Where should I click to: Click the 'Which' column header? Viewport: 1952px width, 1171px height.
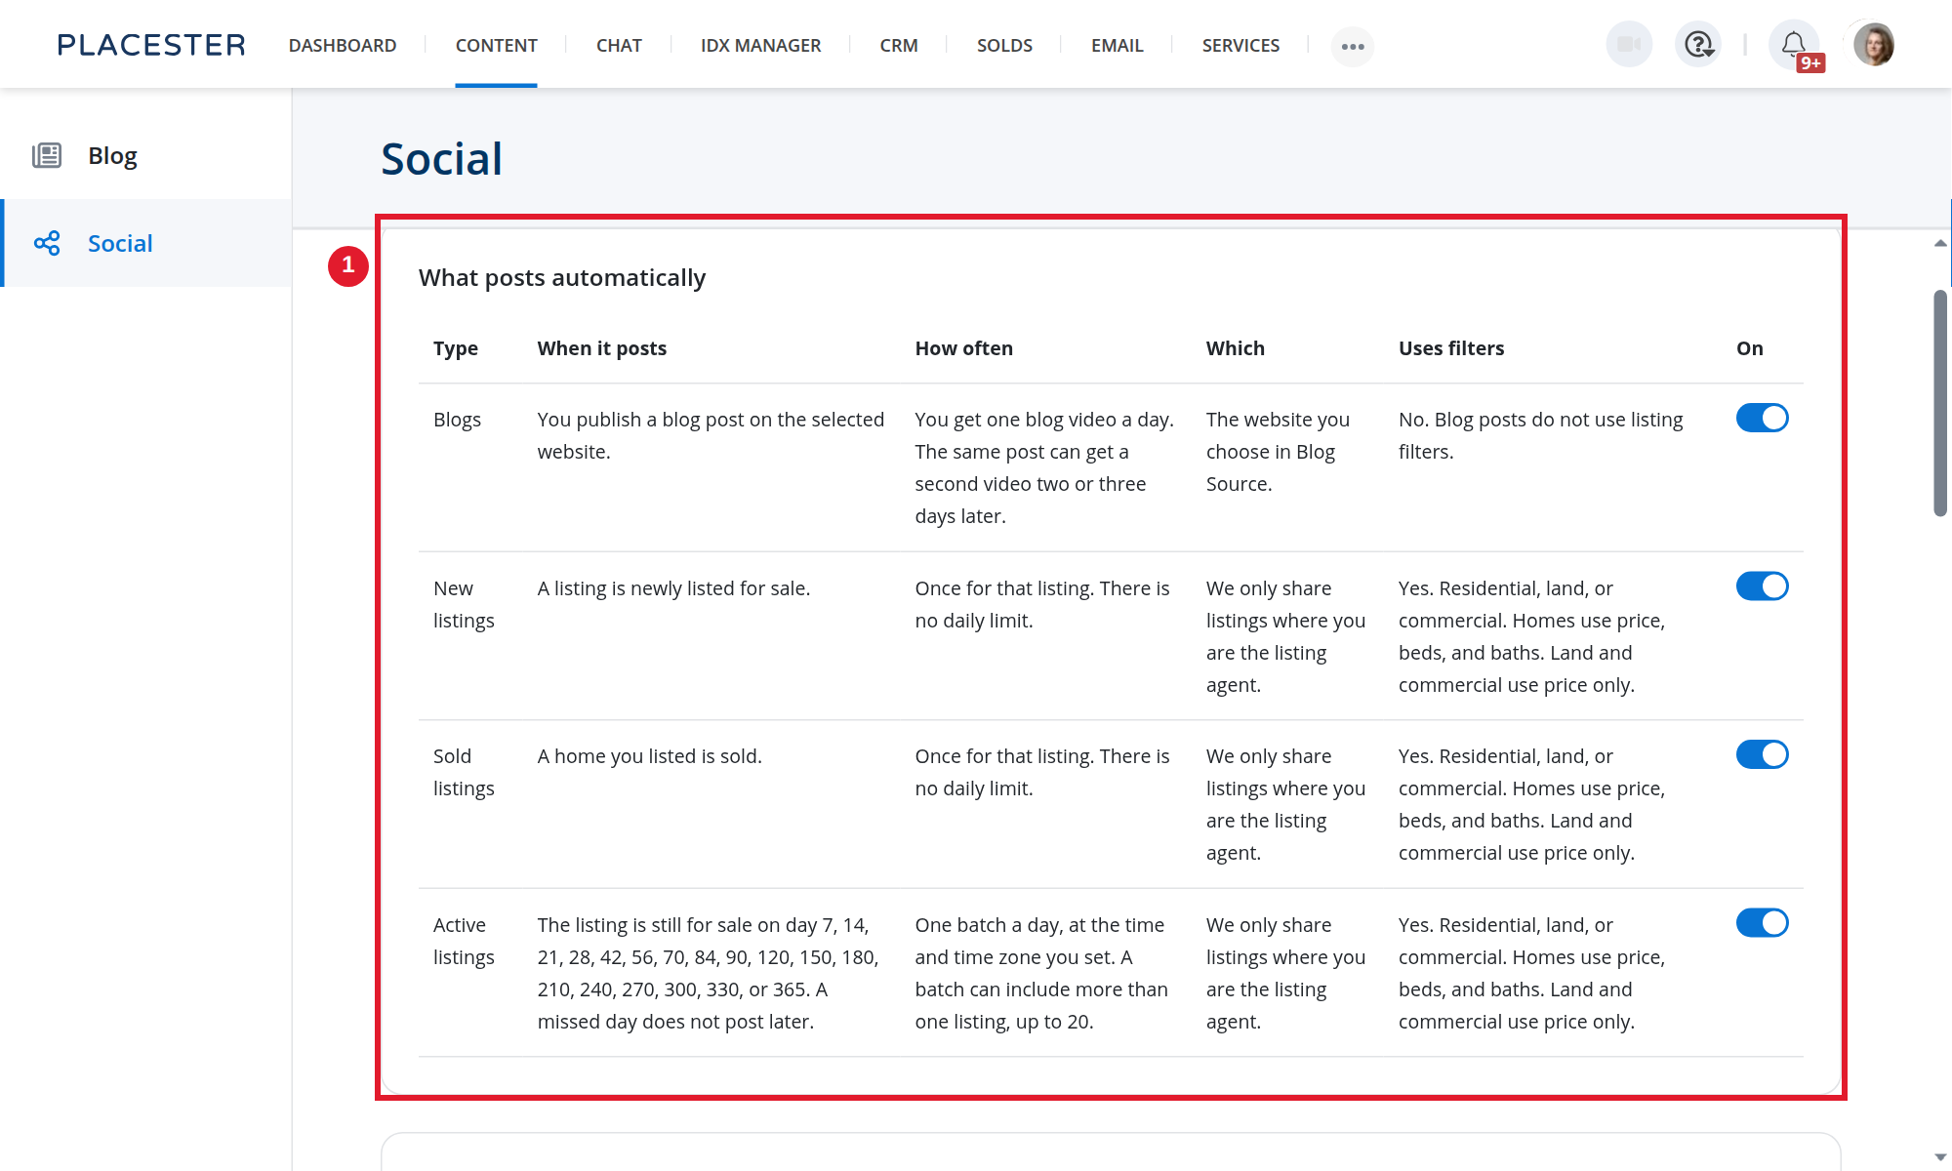tap(1235, 348)
